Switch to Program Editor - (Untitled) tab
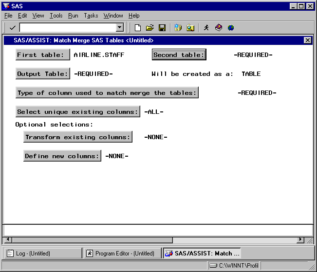 click(x=123, y=253)
